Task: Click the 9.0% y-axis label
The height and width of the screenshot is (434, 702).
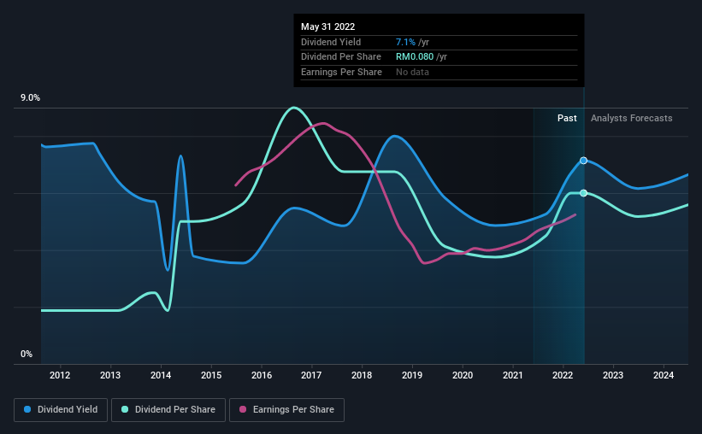Action: (x=30, y=97)
